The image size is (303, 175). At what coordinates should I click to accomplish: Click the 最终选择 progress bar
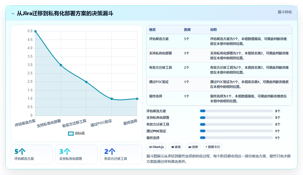[236, 138]
